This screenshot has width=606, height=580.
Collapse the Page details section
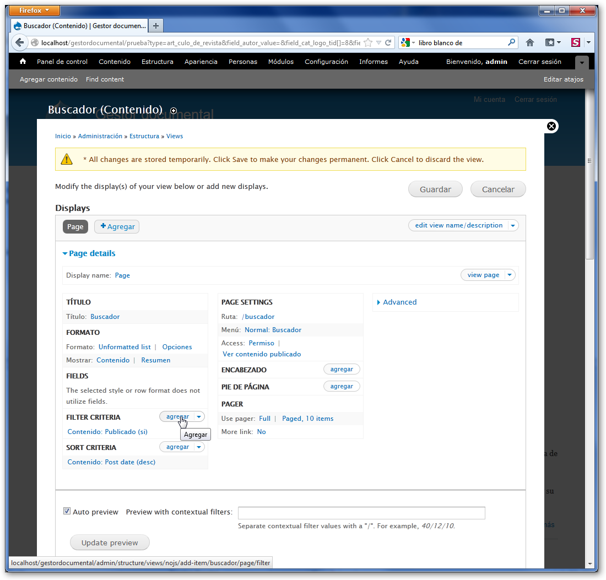(89, 253)
